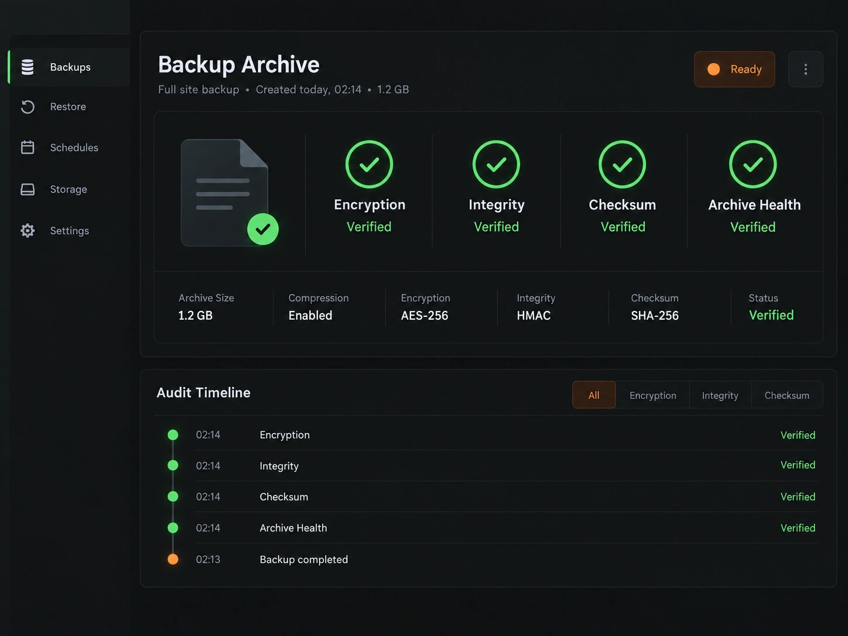Viewport: 848px width, 636px height.
Task: Click green marker for 02:14 Encryption event
Action: 173,435
